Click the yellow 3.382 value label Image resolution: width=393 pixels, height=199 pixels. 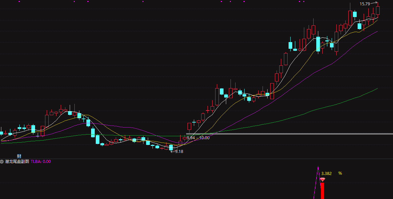(326, 173)
